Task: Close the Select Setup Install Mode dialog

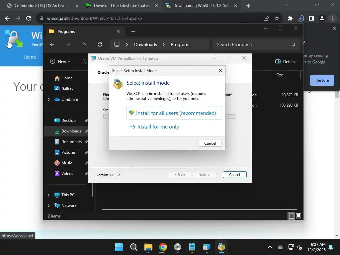Action: click(x=220, y=70)
